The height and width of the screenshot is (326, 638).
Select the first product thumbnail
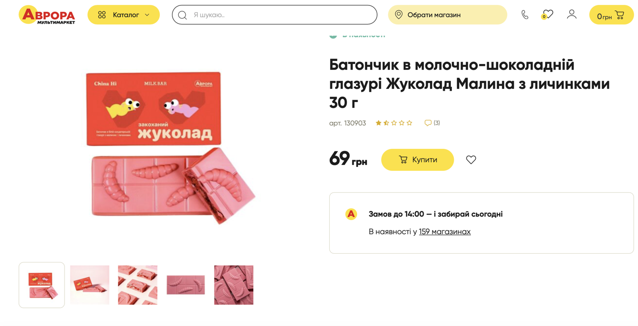[42, 285]
